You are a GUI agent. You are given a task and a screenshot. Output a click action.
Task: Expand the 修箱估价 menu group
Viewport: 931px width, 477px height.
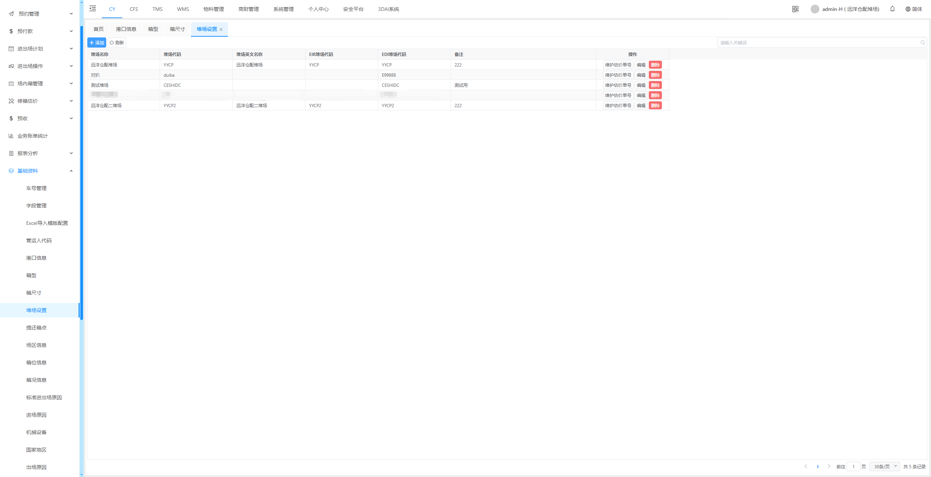point(40,101)
